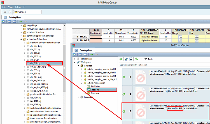Click the blank document icon beside language selector
The image size is (210, 124).
pos(10,12)
